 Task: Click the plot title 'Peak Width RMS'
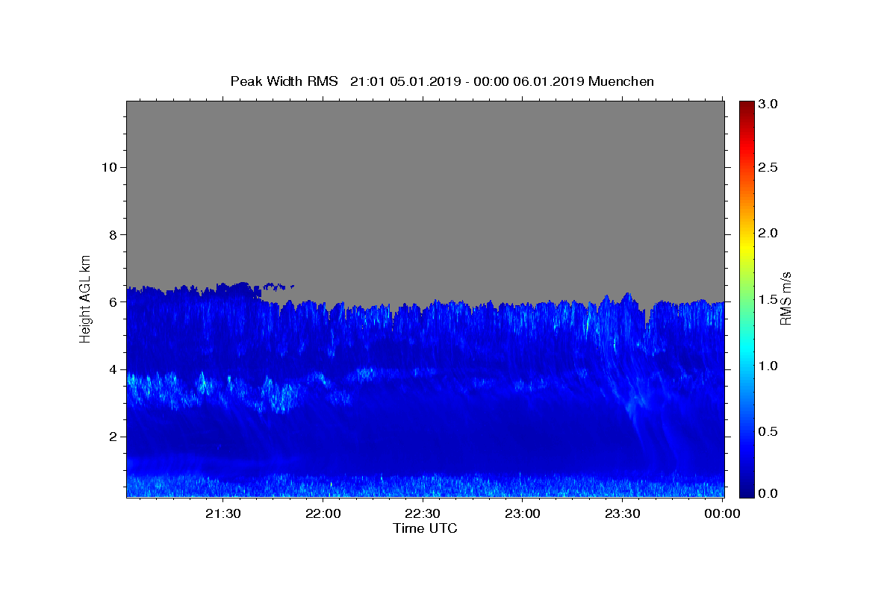tap(284, 81)
